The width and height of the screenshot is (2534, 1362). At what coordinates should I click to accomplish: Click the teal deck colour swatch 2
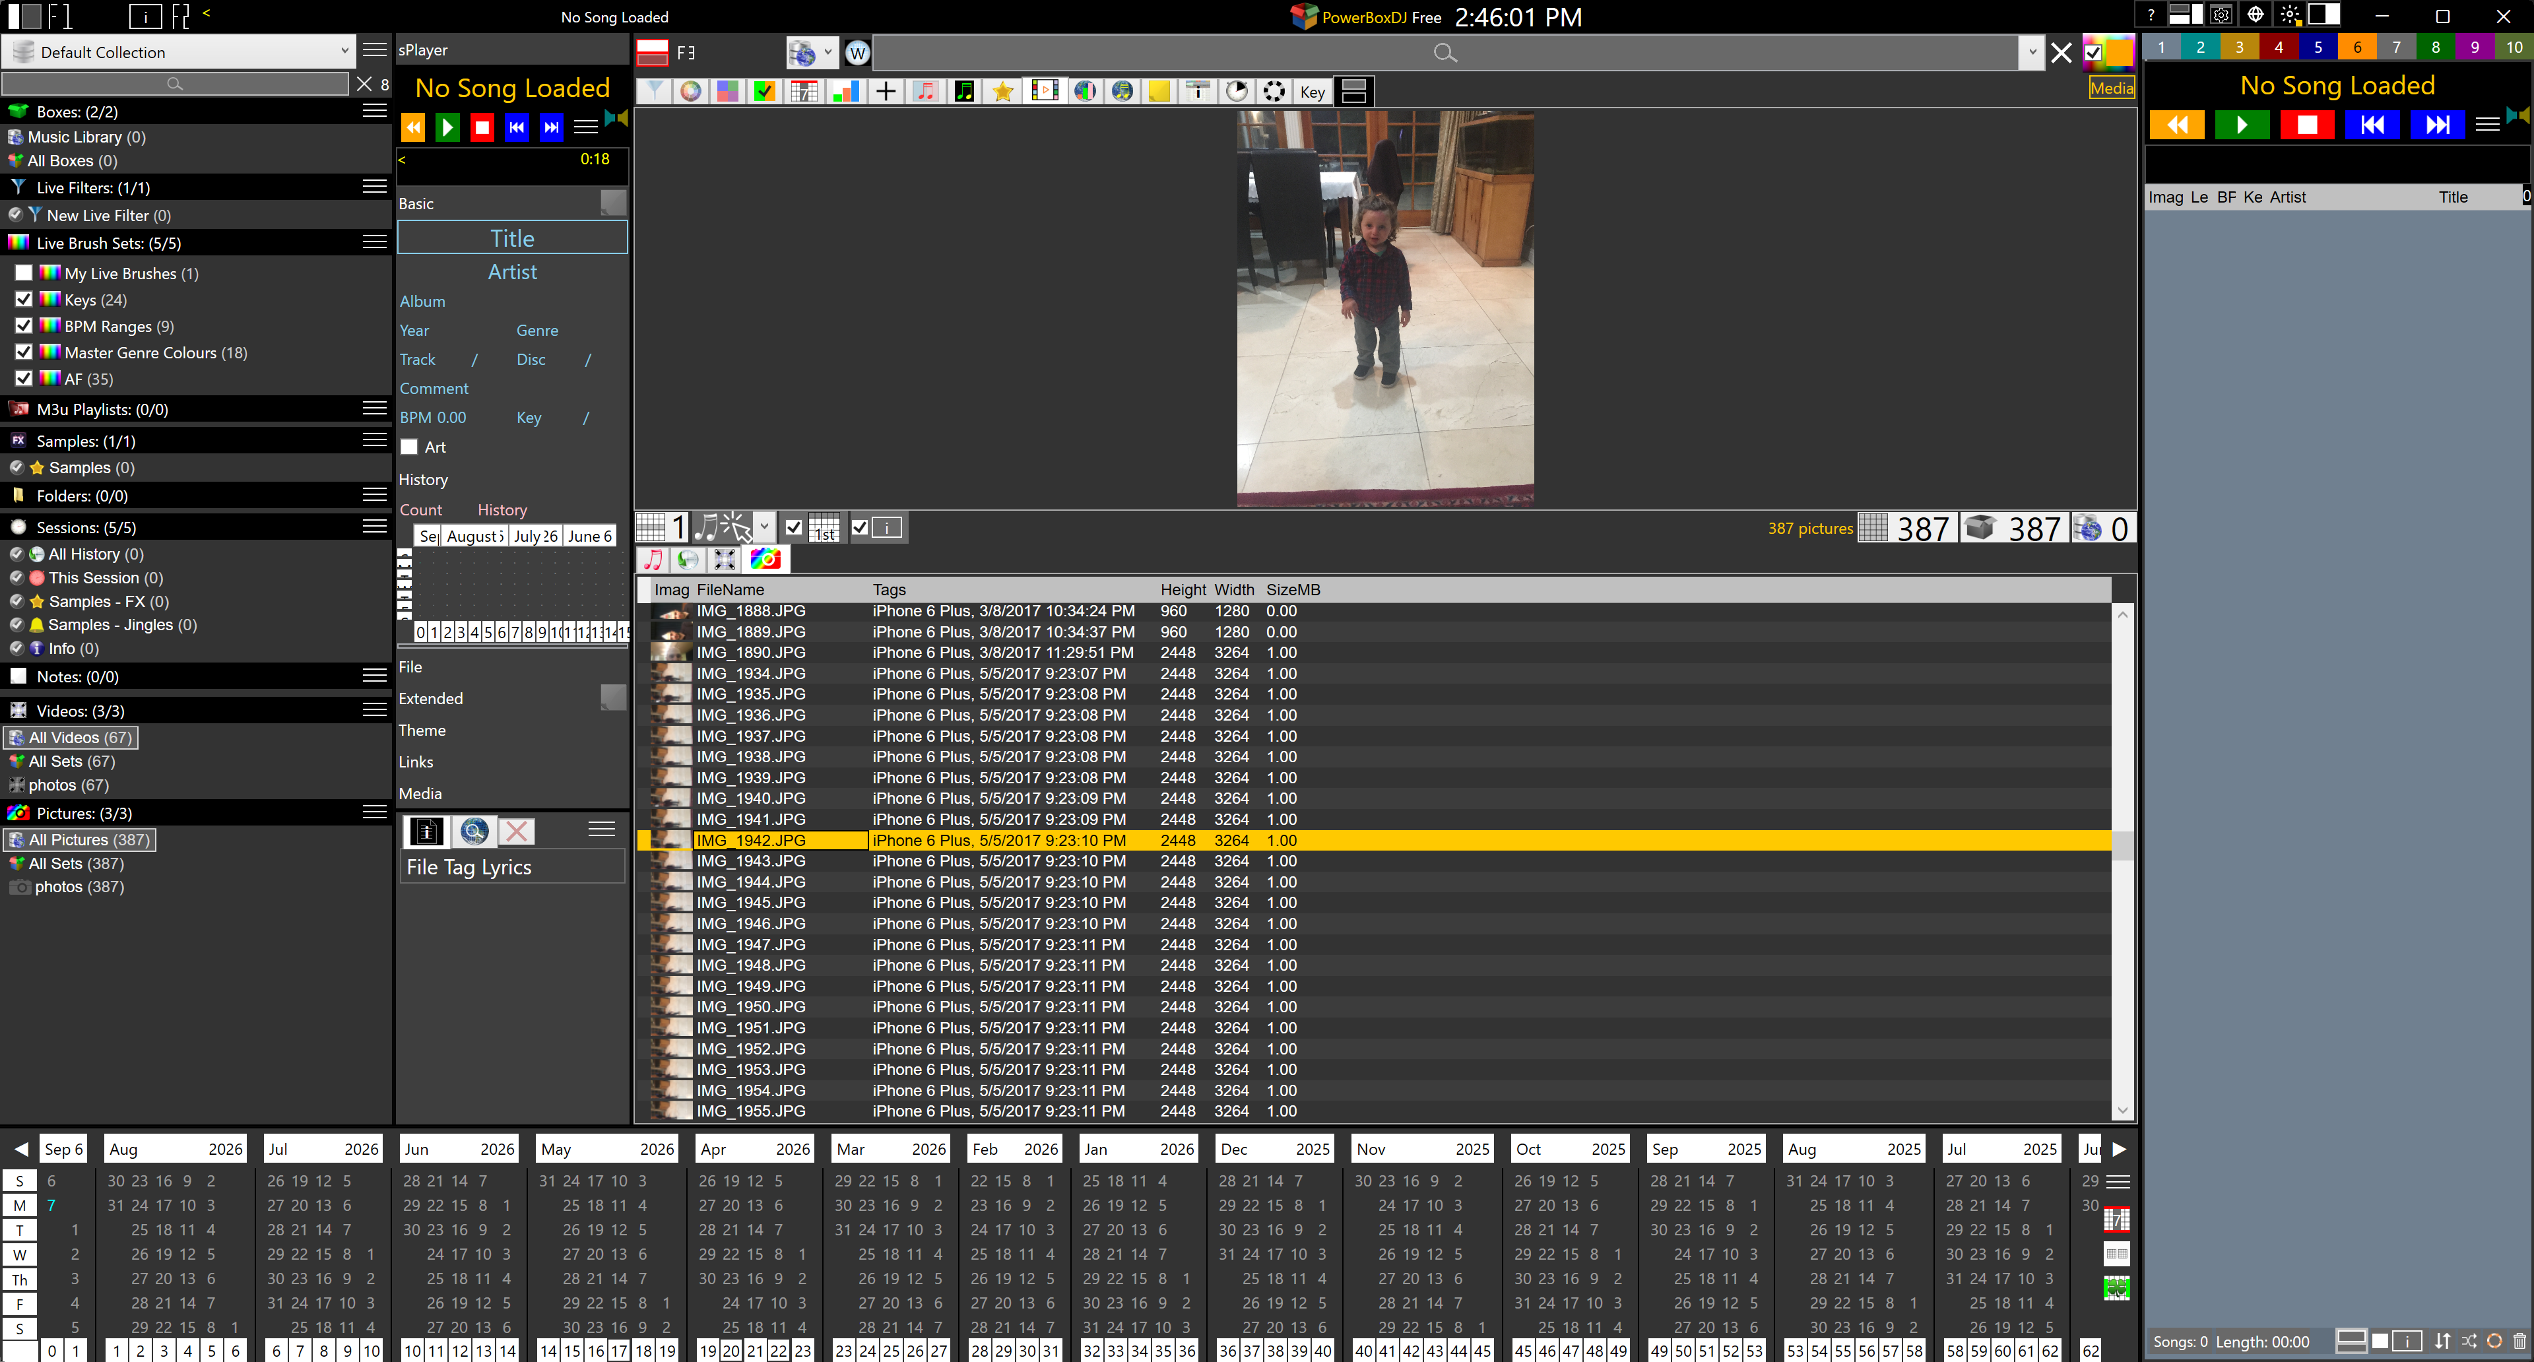point(2199,48)
